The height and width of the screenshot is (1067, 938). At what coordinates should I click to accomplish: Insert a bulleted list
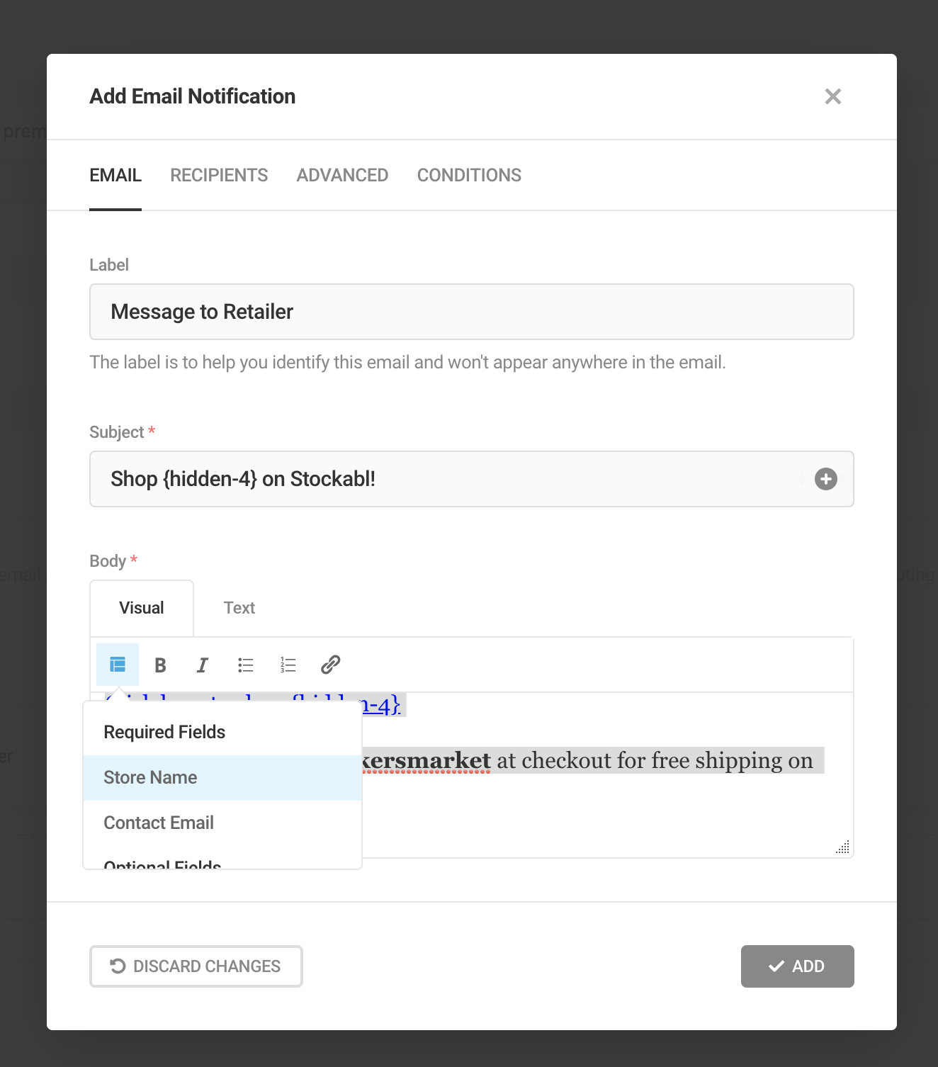tap(245, 665)
